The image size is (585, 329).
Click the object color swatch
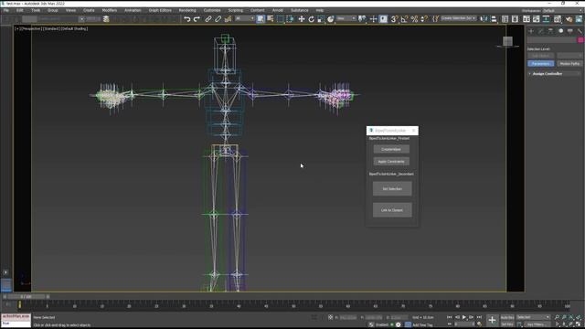coord(580,40)
